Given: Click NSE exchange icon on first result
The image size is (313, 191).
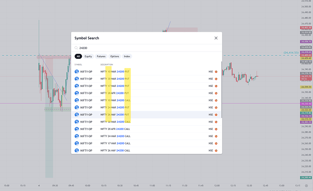Looking at the screenshot, I should (x=216, y=72).
